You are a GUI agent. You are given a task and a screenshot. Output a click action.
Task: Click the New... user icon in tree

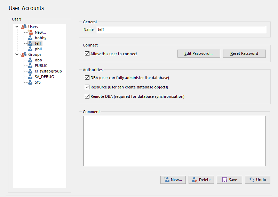click(x=31, y=32)
